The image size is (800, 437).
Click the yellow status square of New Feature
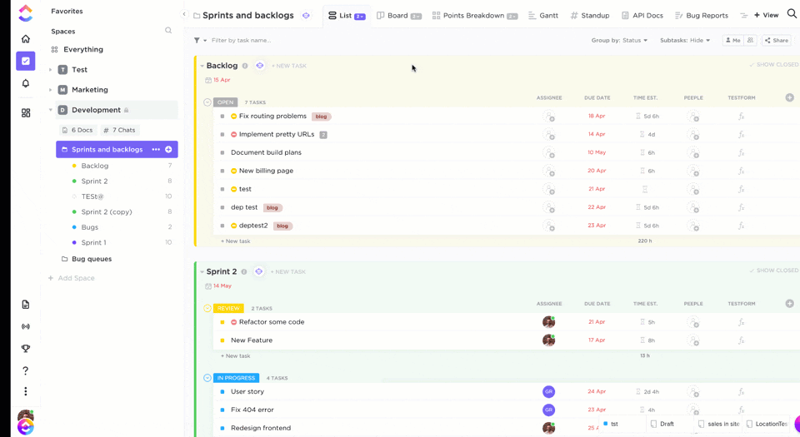(222, 340)
